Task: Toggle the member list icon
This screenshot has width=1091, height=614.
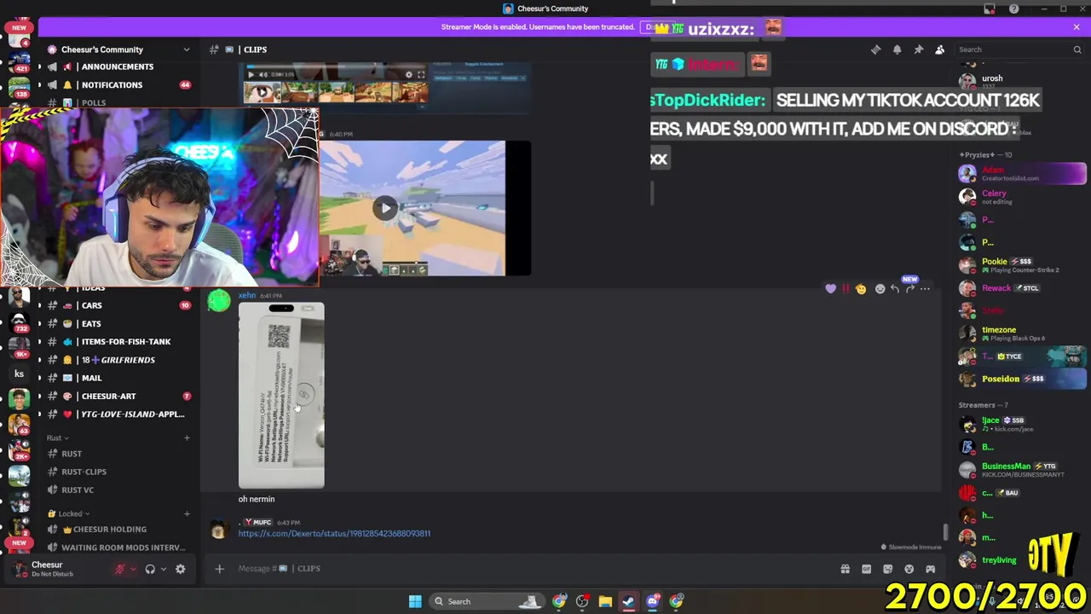Action: pyautogui.click(x=939, y=49)
